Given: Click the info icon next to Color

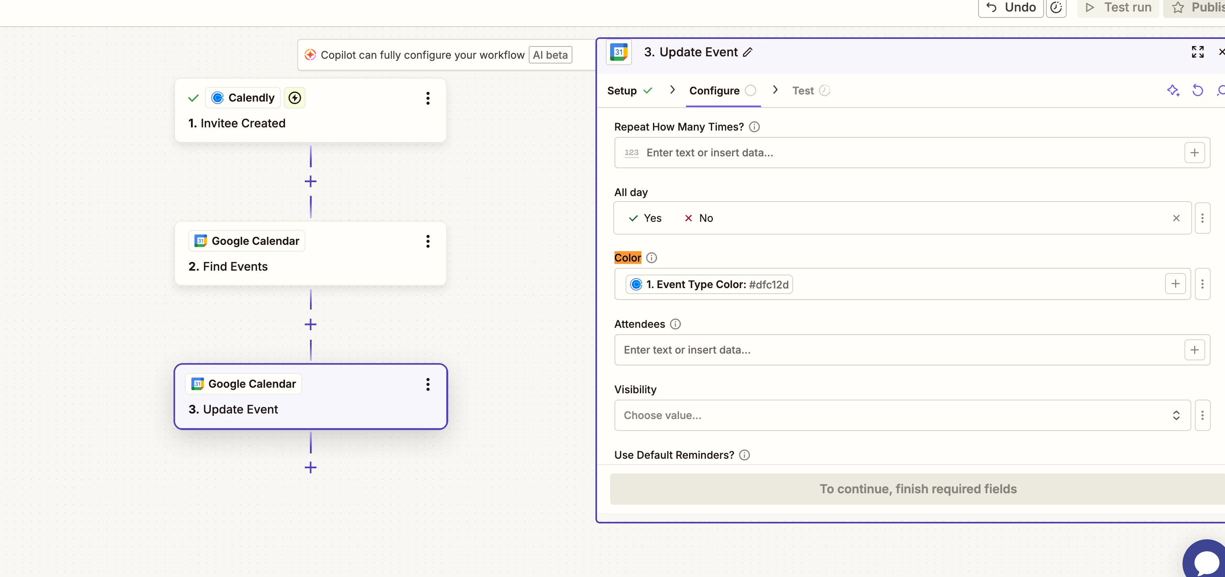Looking at the screenshot, I should 651,258.
